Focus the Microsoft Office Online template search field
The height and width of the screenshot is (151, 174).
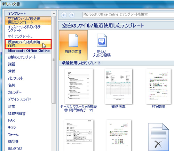tap(128, 15)
